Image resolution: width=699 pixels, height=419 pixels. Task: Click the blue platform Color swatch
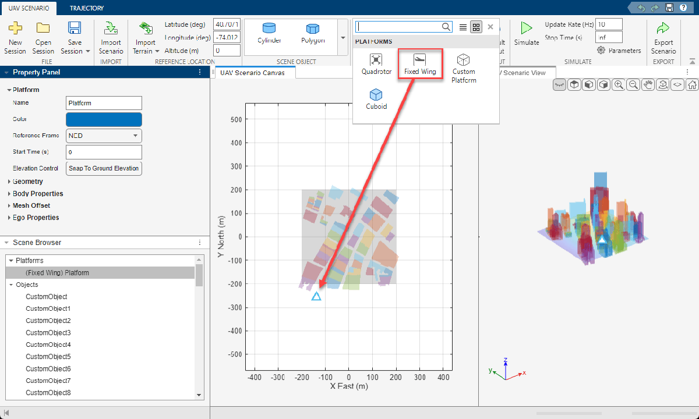(104, 119)
